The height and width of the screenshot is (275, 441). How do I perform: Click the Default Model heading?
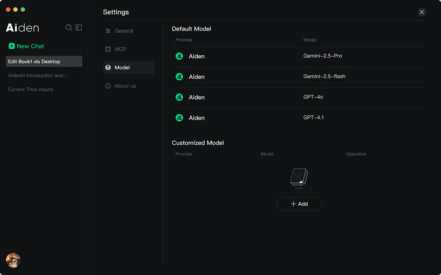(191, 29)
